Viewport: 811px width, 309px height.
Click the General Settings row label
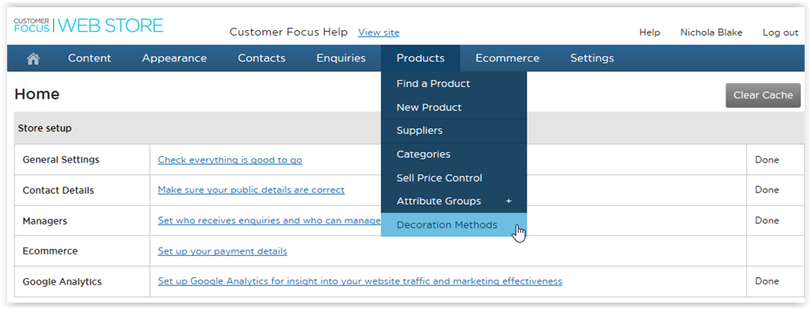(61, 160)
